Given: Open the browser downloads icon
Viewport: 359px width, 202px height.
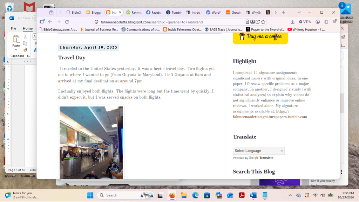Looking at the screenshot, I should pos(292,22).
